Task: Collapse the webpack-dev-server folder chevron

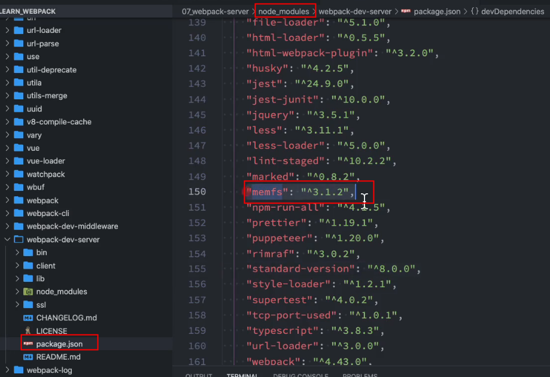Action: (x=7, y=239)
